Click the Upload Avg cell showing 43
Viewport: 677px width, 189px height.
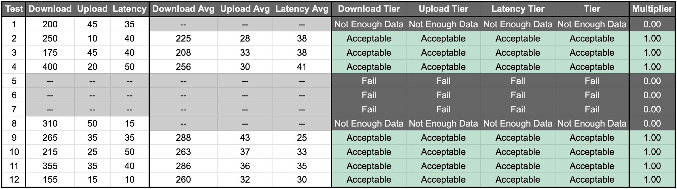(x=245, y=138)
